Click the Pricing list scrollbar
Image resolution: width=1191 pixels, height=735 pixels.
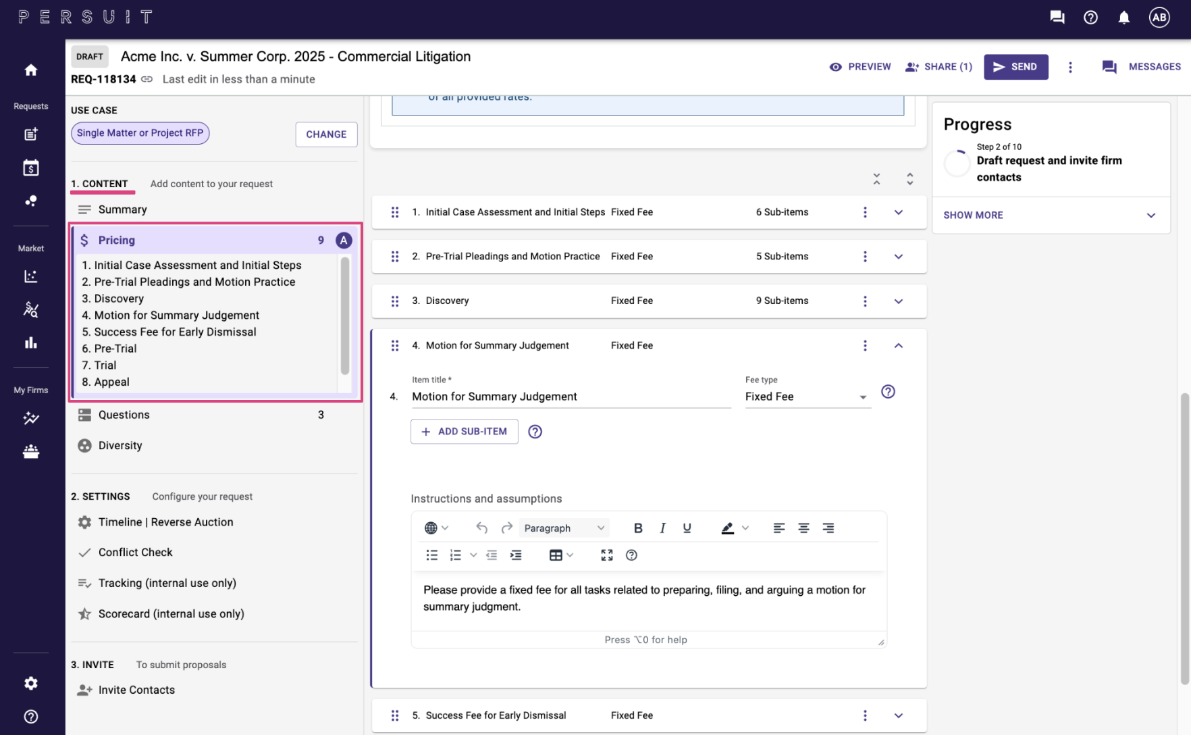[x=345, y=316]
